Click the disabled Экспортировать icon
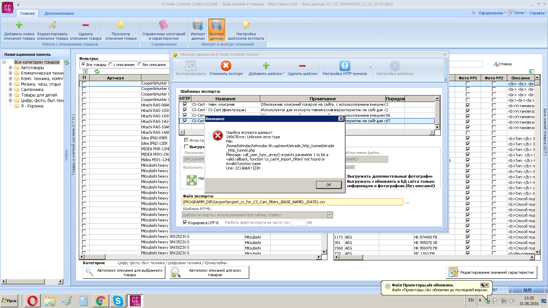The width and height of the screenshot is (548, 308). (191, 66)
